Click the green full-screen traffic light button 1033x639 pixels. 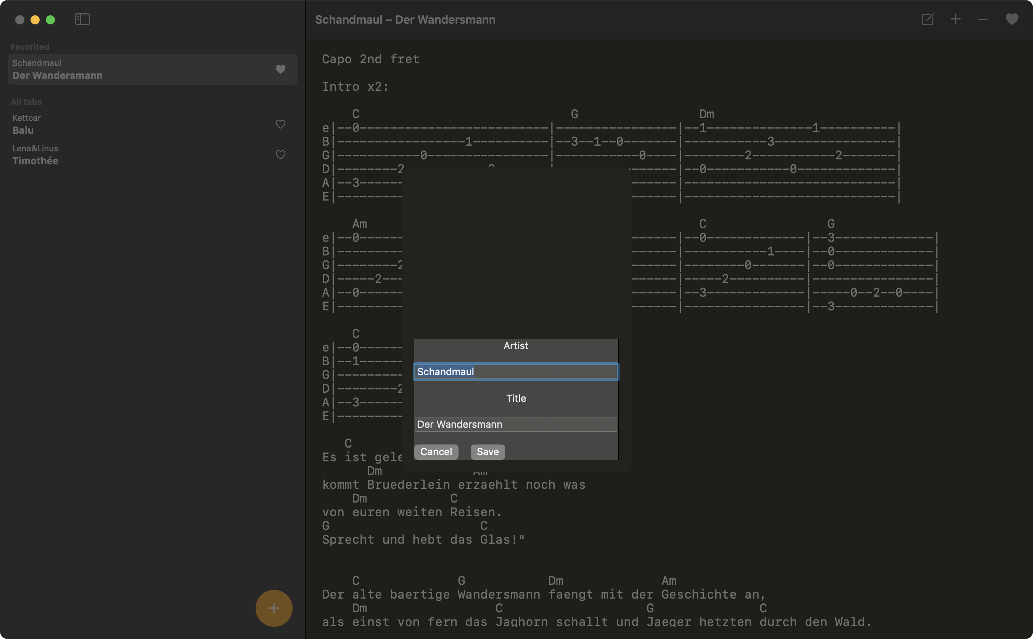(x=50, y=19)
